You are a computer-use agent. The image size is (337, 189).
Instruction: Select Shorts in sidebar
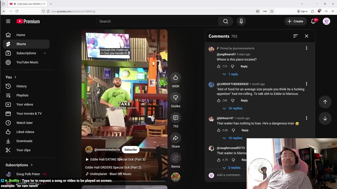[26, 44]
